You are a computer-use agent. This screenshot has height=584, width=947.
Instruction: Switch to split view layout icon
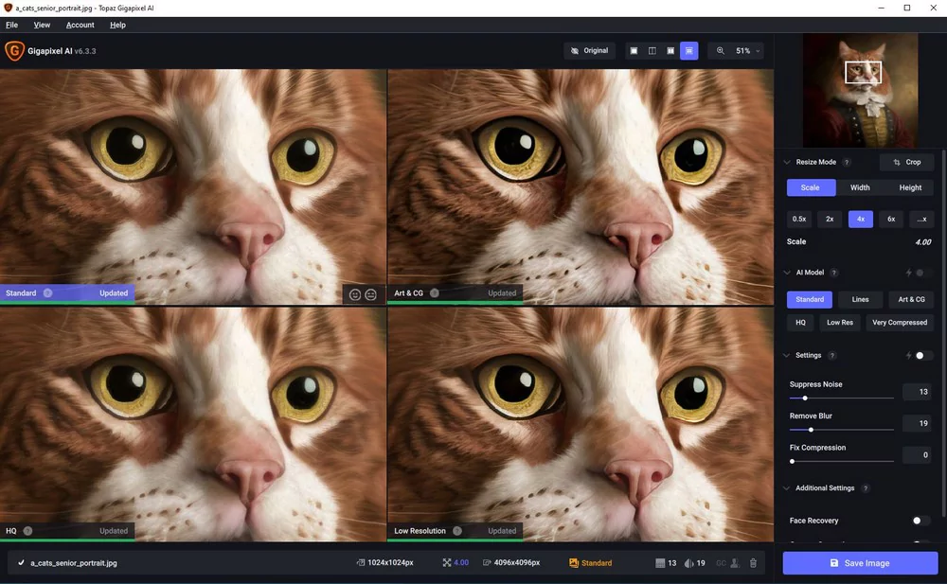[652, 50]
